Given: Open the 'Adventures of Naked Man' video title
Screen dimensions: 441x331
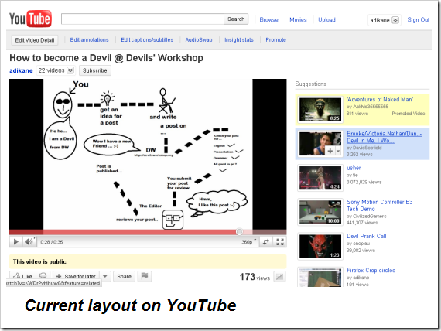Looking at the screenshot, I should [x=380, y=99].
